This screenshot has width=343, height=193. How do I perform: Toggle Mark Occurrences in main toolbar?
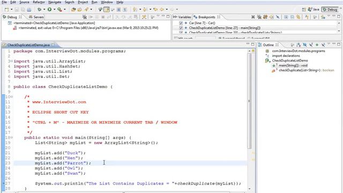click(107, 10)
